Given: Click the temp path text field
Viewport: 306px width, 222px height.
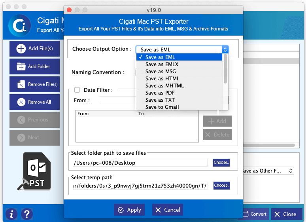Looking at the screenshot, I should pos(140,186).
